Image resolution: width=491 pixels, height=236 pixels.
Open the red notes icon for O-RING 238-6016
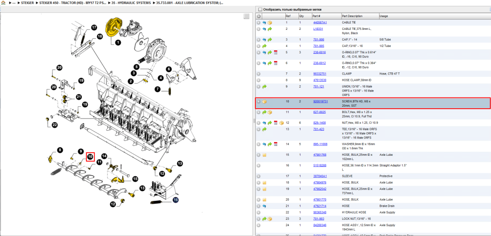(x=275, y=52)
